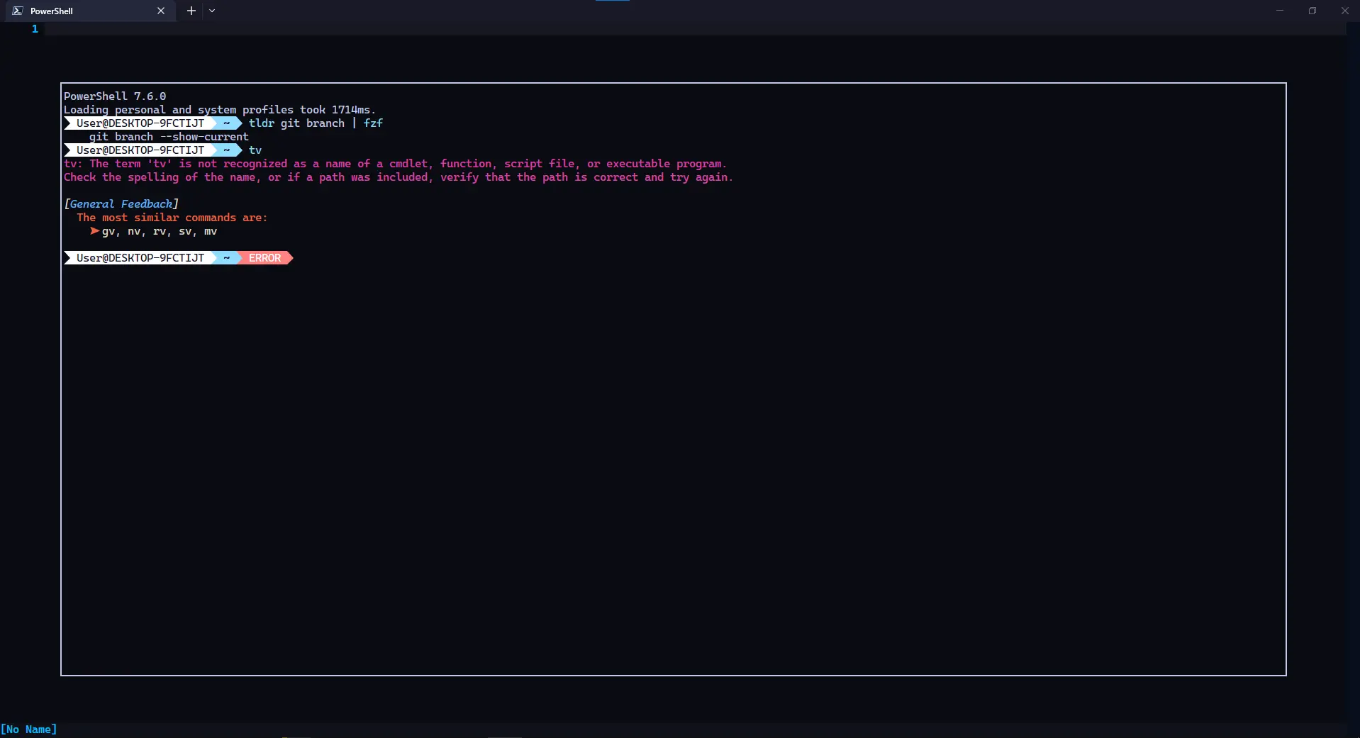1360x738 pixels.
Task: Select the [General Feedback] header
Action: tap(121, 203)
